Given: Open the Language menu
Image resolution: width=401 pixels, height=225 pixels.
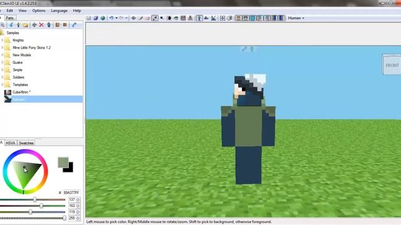Looking at the screenshot, I should [x=59, y=11].
